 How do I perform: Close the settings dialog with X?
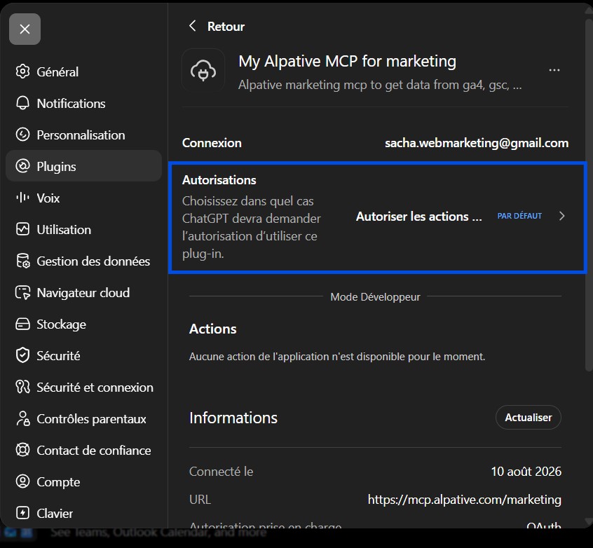[25, 29]
